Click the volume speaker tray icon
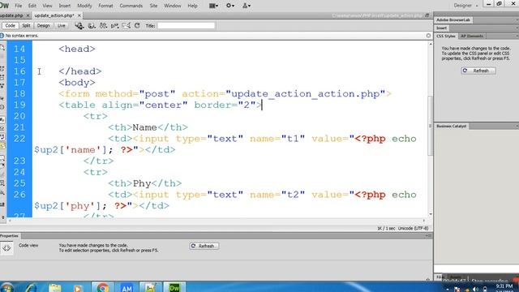Image resolution: width=519 pixels, height=292 pixels. click(x=476, y=290)
